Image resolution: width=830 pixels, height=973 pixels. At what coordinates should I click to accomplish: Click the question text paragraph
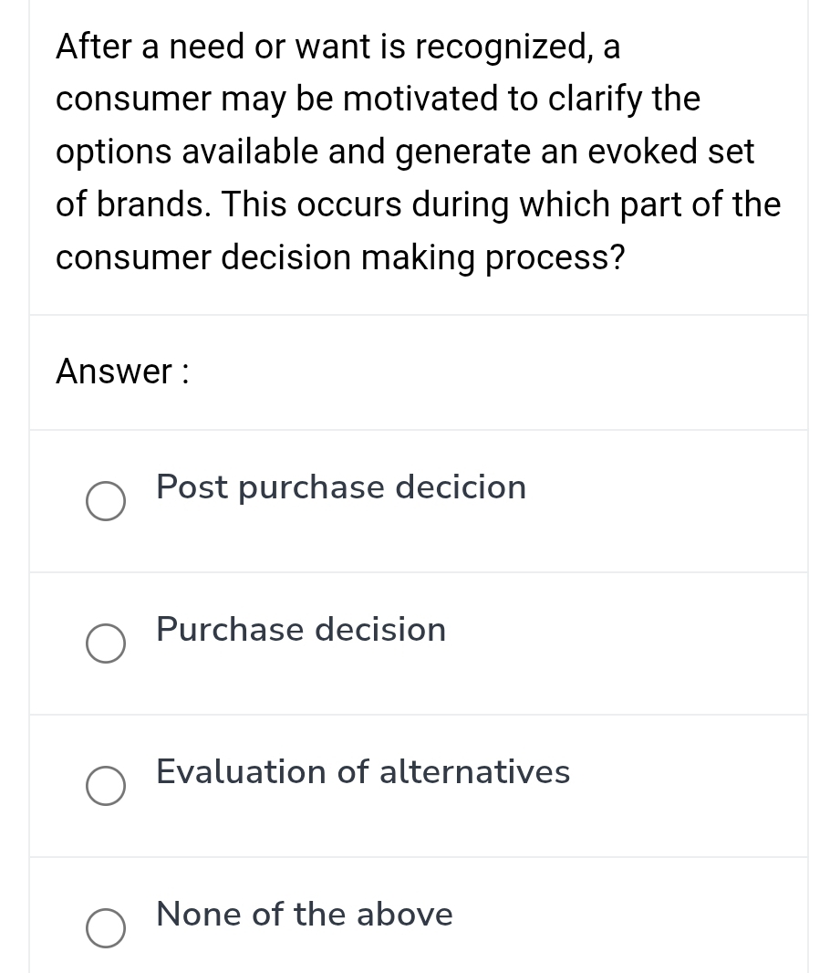419,152
